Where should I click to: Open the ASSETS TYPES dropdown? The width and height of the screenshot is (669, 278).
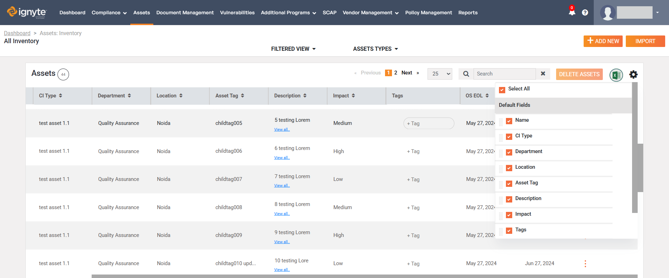[375, 49]
